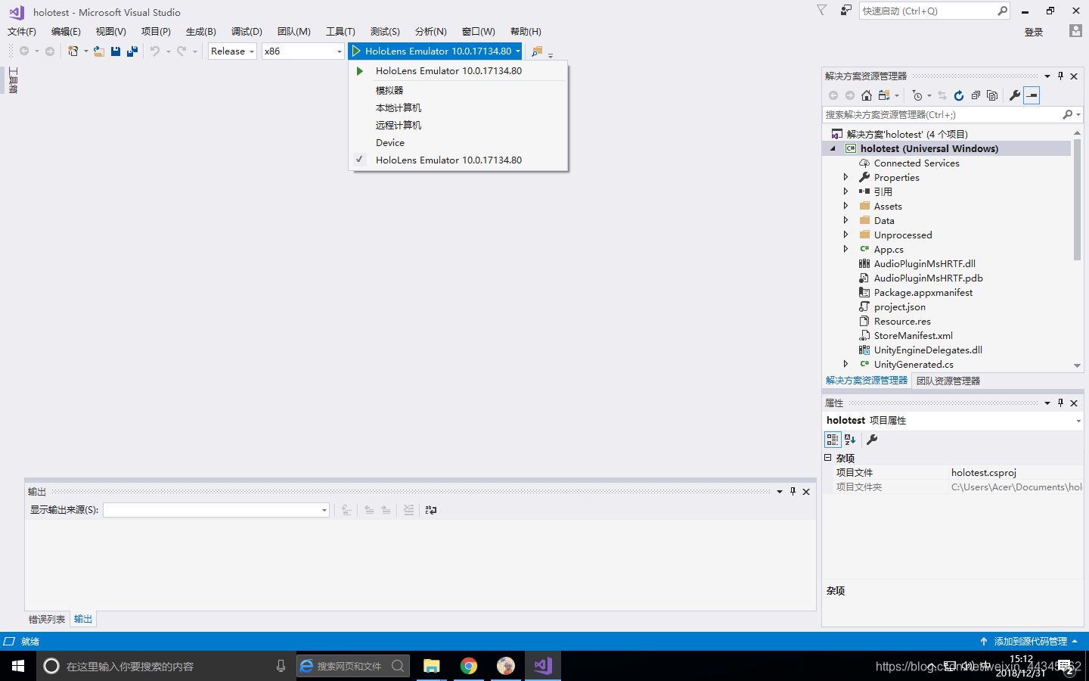Click the notifications flag icon
This screenshot has width=1089, height=681.
pyautogui.click(x=822, y=11)
